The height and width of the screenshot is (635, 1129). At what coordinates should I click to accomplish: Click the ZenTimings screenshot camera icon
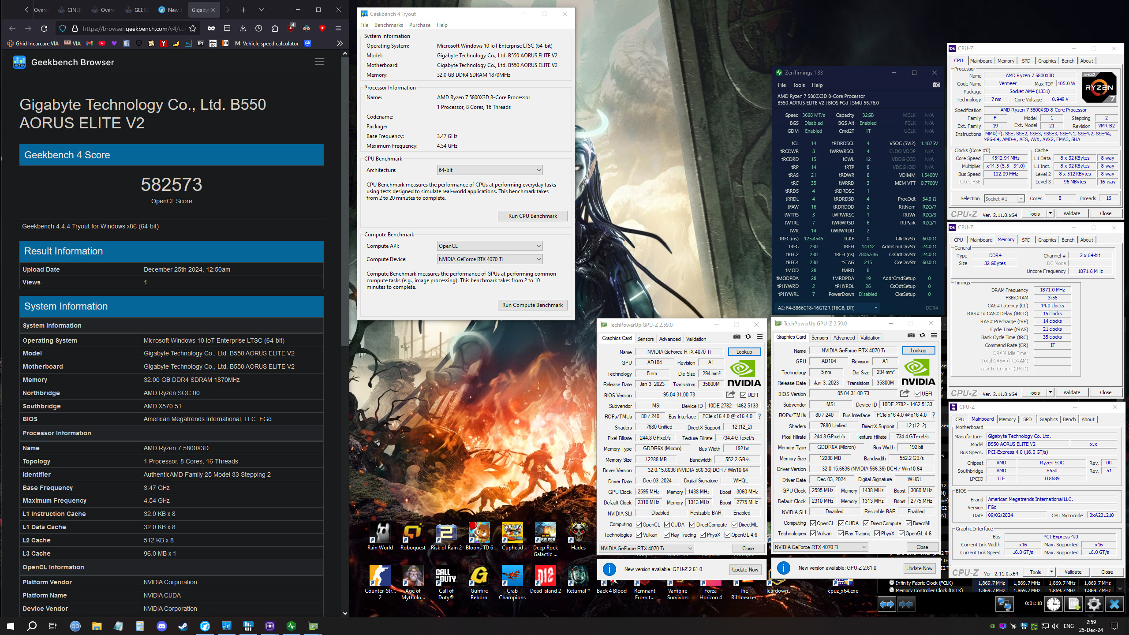tap(937, 85)
